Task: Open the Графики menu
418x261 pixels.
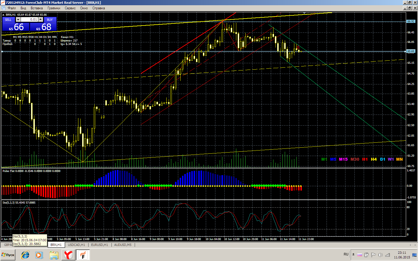Action: click(x=54, y=8)
